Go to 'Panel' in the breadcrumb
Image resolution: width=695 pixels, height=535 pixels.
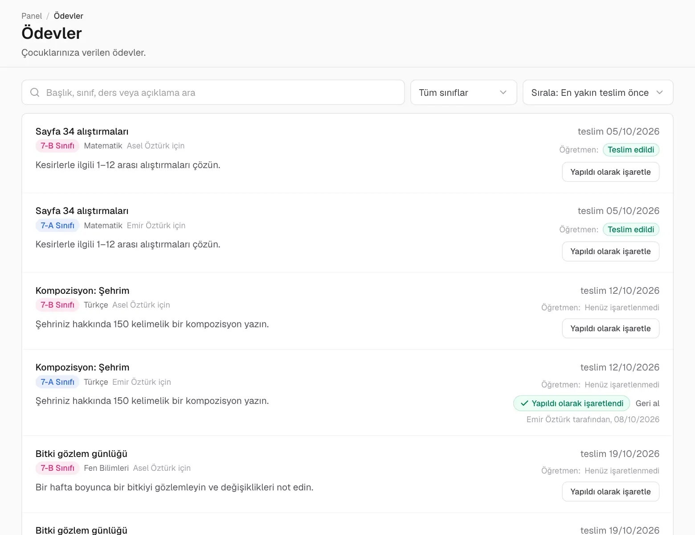[x=32, y=16]
